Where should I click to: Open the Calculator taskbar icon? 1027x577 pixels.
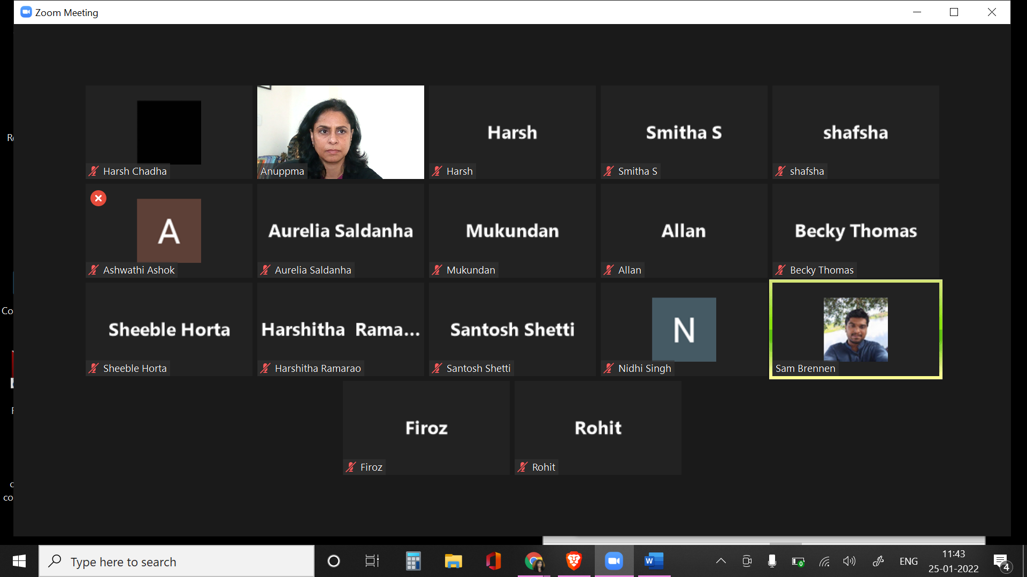(413, 561)
